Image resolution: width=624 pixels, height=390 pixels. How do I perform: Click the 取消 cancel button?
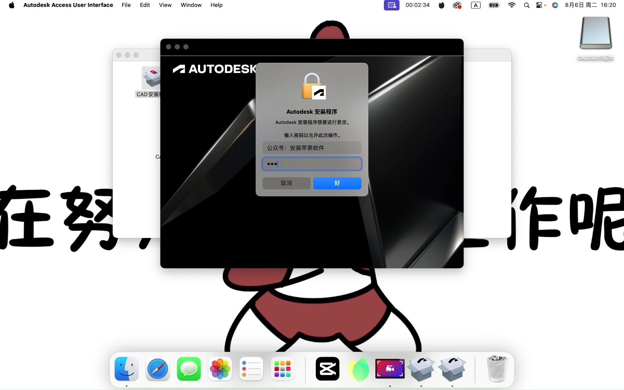(286, 183)
